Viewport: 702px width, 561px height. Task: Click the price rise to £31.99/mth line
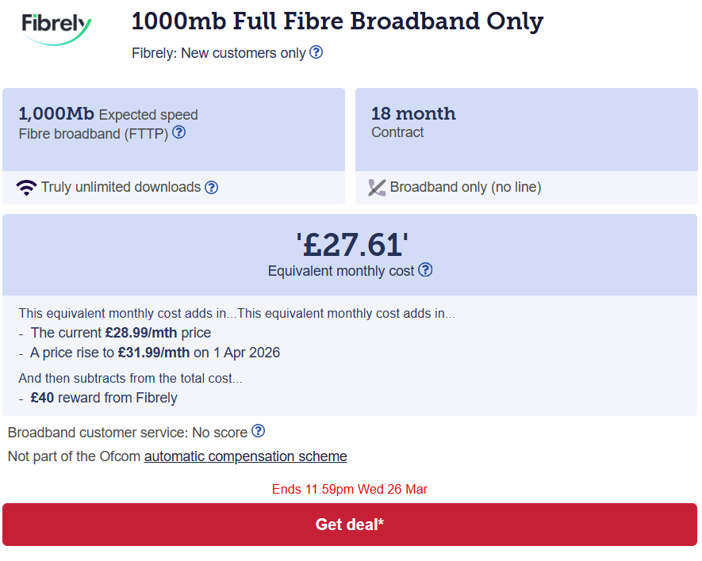(155, 353)
